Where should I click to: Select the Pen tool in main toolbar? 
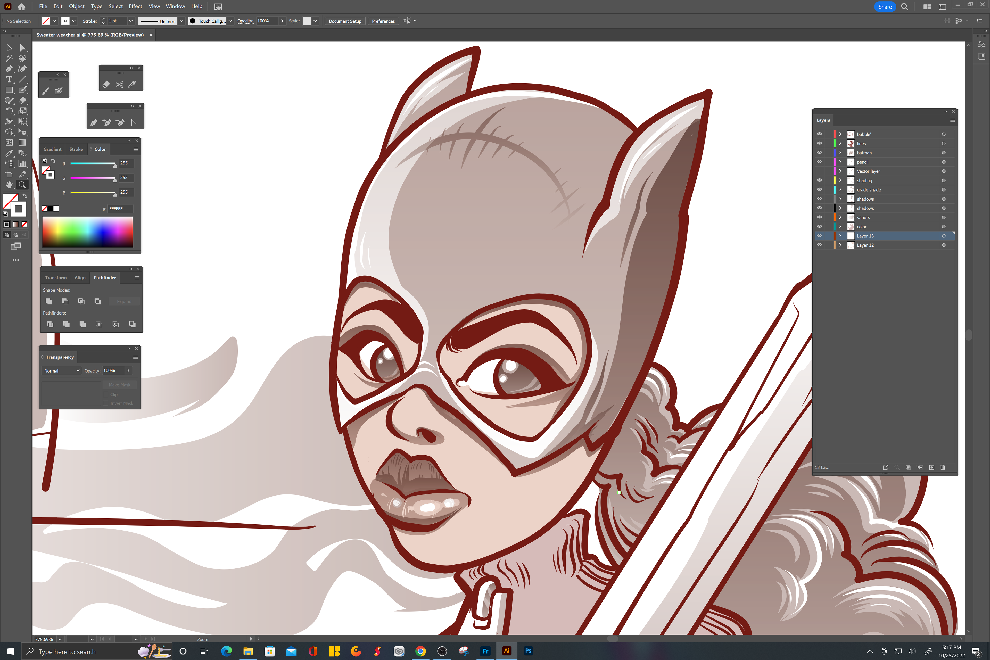click(x=9, y=69)
